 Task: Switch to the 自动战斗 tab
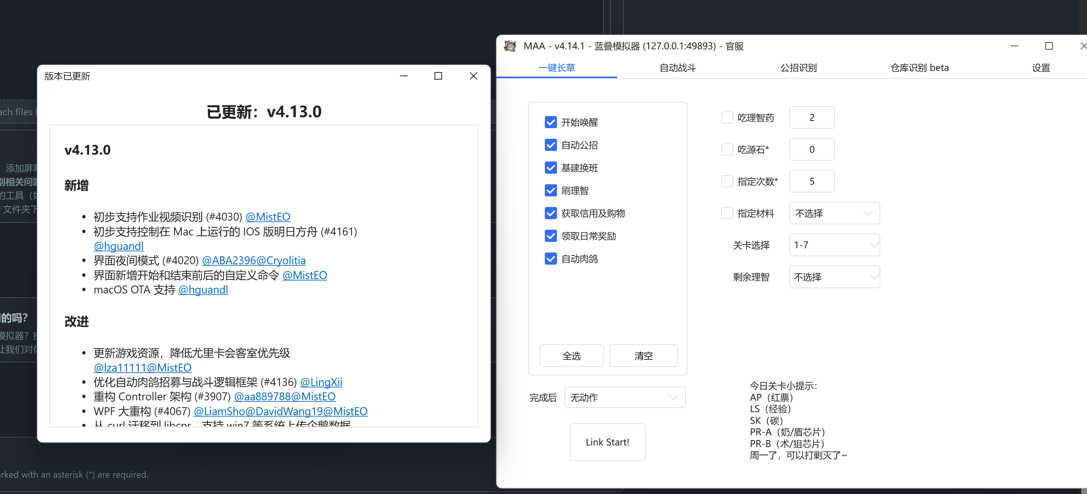click(x=677, y=68)
